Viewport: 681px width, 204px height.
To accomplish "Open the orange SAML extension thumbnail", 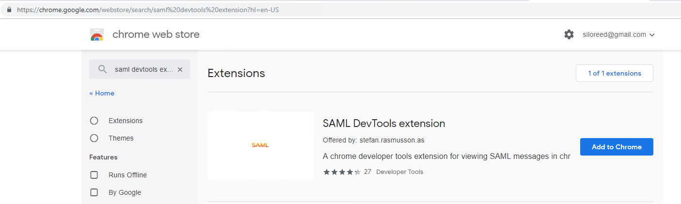I will click(260, 146).
